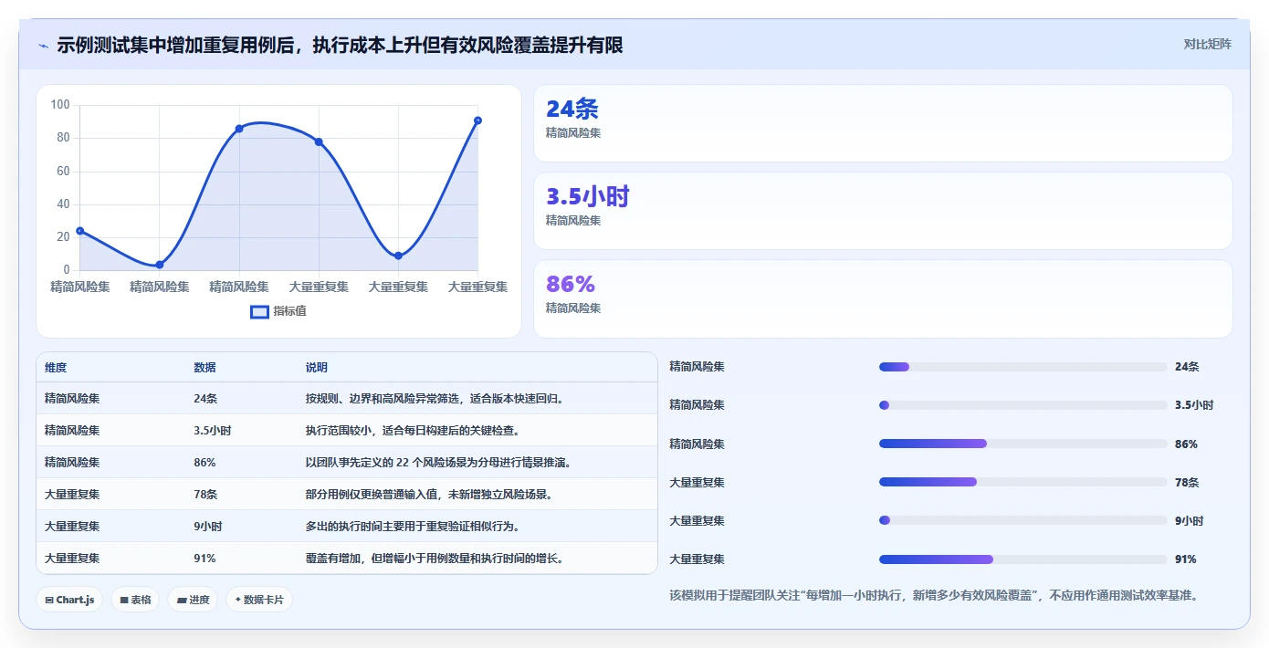Select the chart data point at value 91

pos(477,120)
